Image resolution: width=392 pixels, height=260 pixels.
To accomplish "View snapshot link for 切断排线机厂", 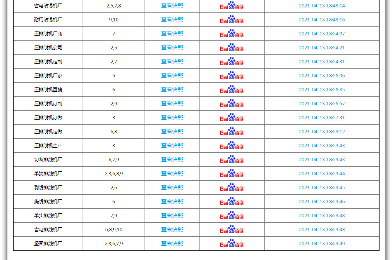I will tap(172, 159).
